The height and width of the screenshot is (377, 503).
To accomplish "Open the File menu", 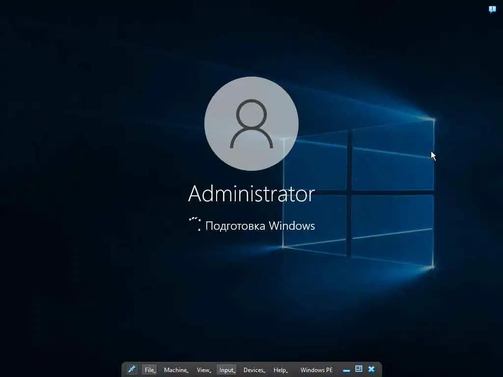I will (149, 370).
